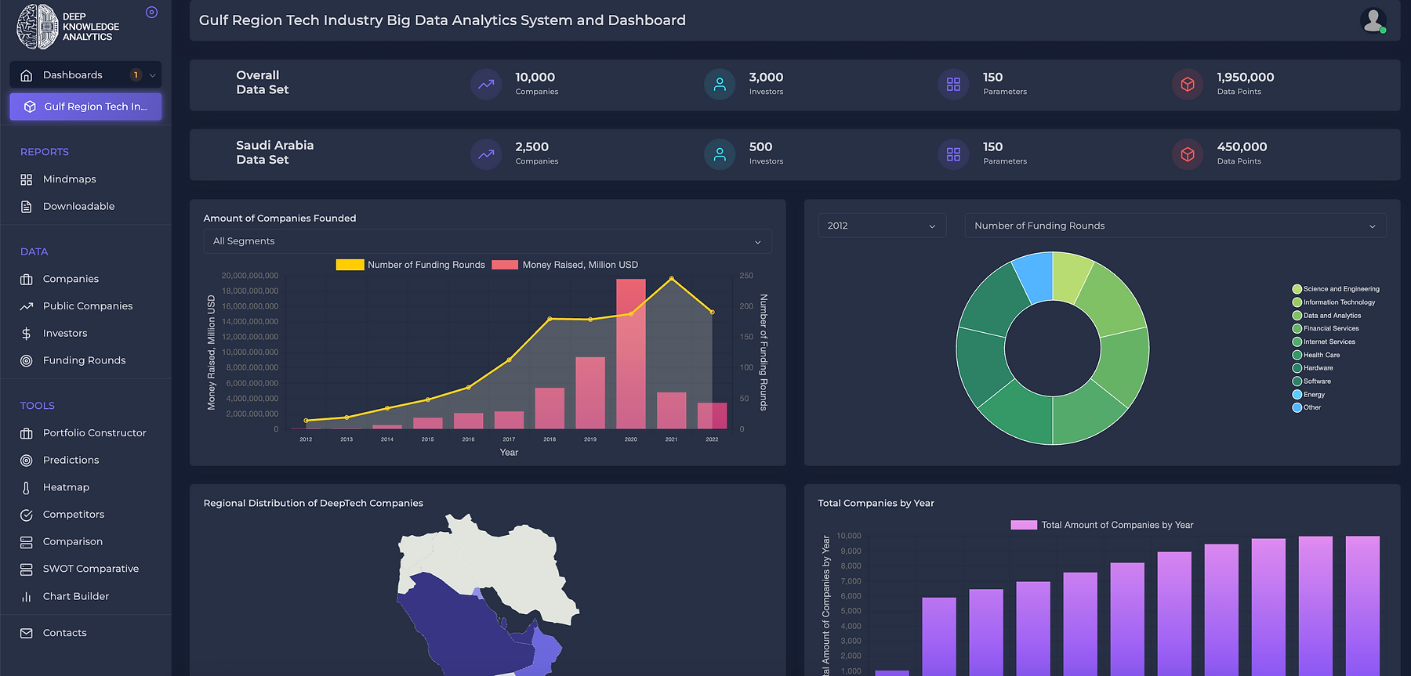This screenshot has height=676, width=1411.
Task: Open the Heatmap tool
Action: (x=66, y=487)
